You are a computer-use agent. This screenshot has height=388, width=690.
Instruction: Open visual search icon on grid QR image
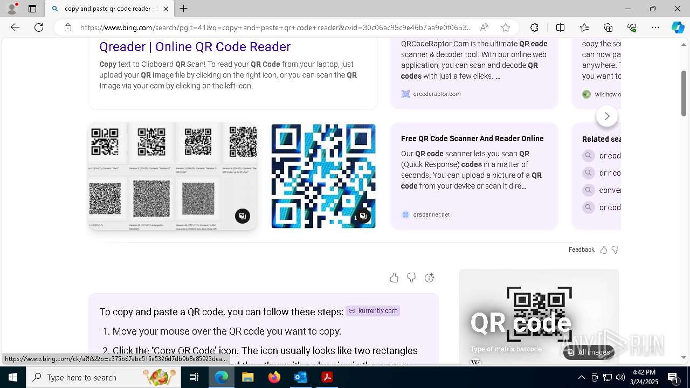point(243,216)
